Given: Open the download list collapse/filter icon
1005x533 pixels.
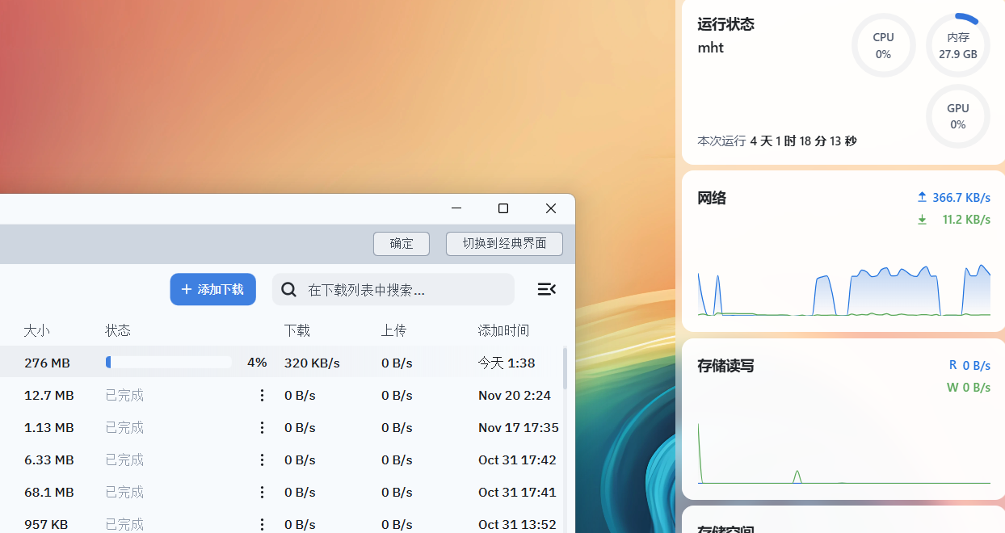Looking at the screenshot, I should tap(547, 288).
